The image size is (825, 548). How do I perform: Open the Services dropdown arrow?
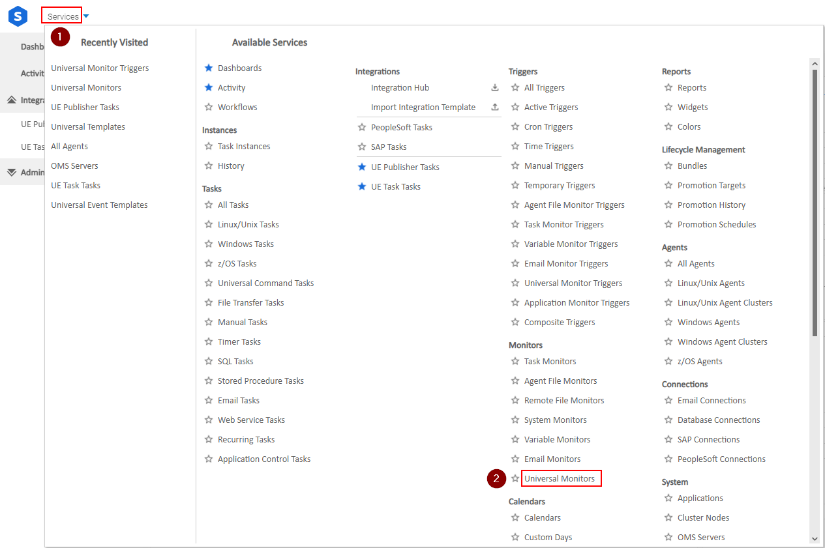pos(86,16)
